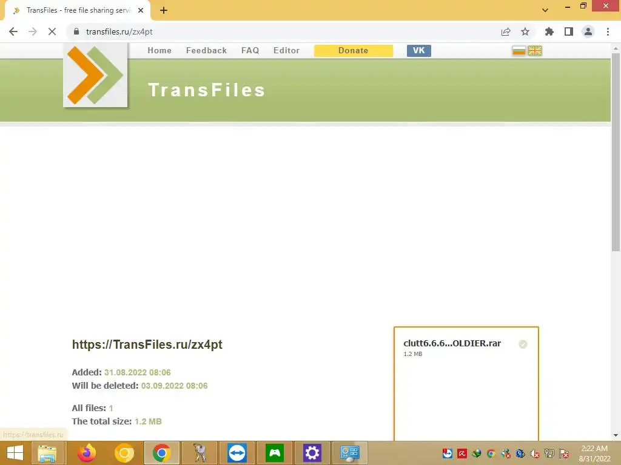Click the yellow Donate button
Screen dimensions: 621x465
pyautogui.click(x=354, y=51)
